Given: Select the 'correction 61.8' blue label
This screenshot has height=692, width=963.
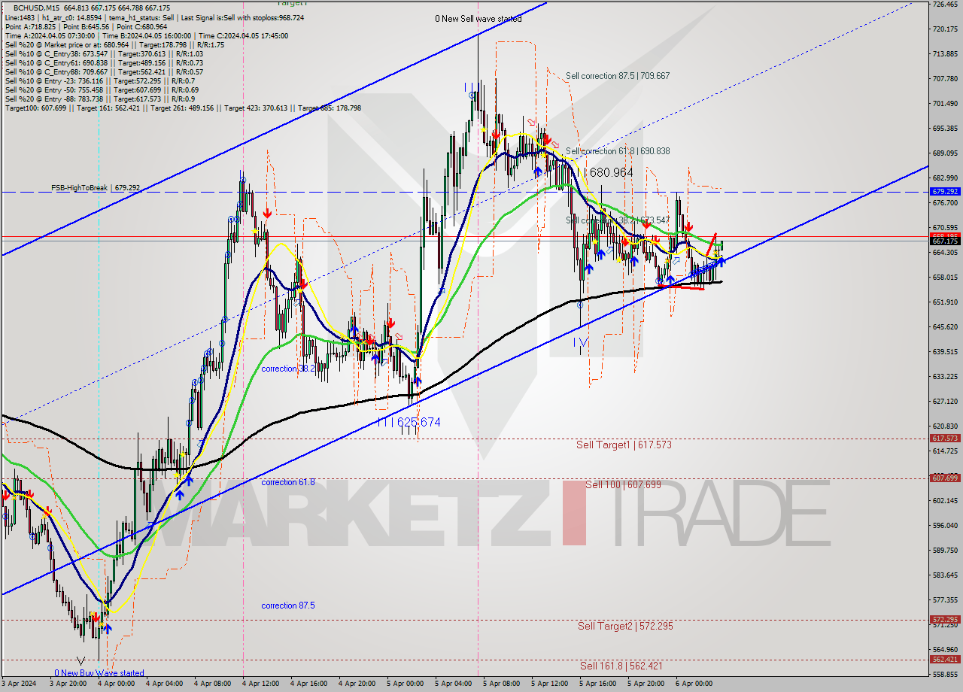Looking at the screenshot, I should [287, 482].
